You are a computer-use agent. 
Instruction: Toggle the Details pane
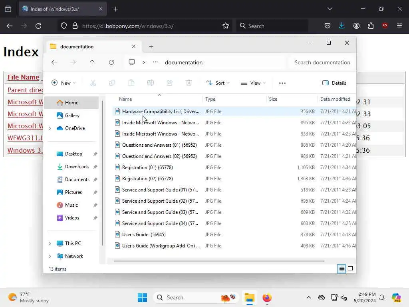(334, 83)
